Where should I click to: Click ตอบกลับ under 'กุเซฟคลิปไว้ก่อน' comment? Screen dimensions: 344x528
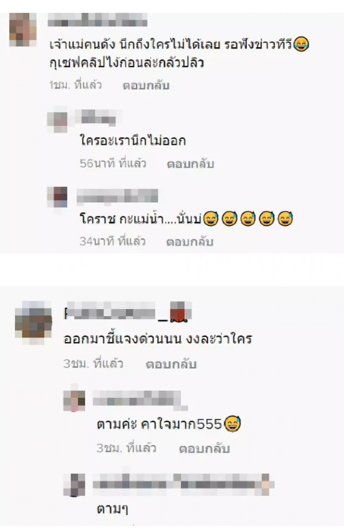[x=147, y=85]
